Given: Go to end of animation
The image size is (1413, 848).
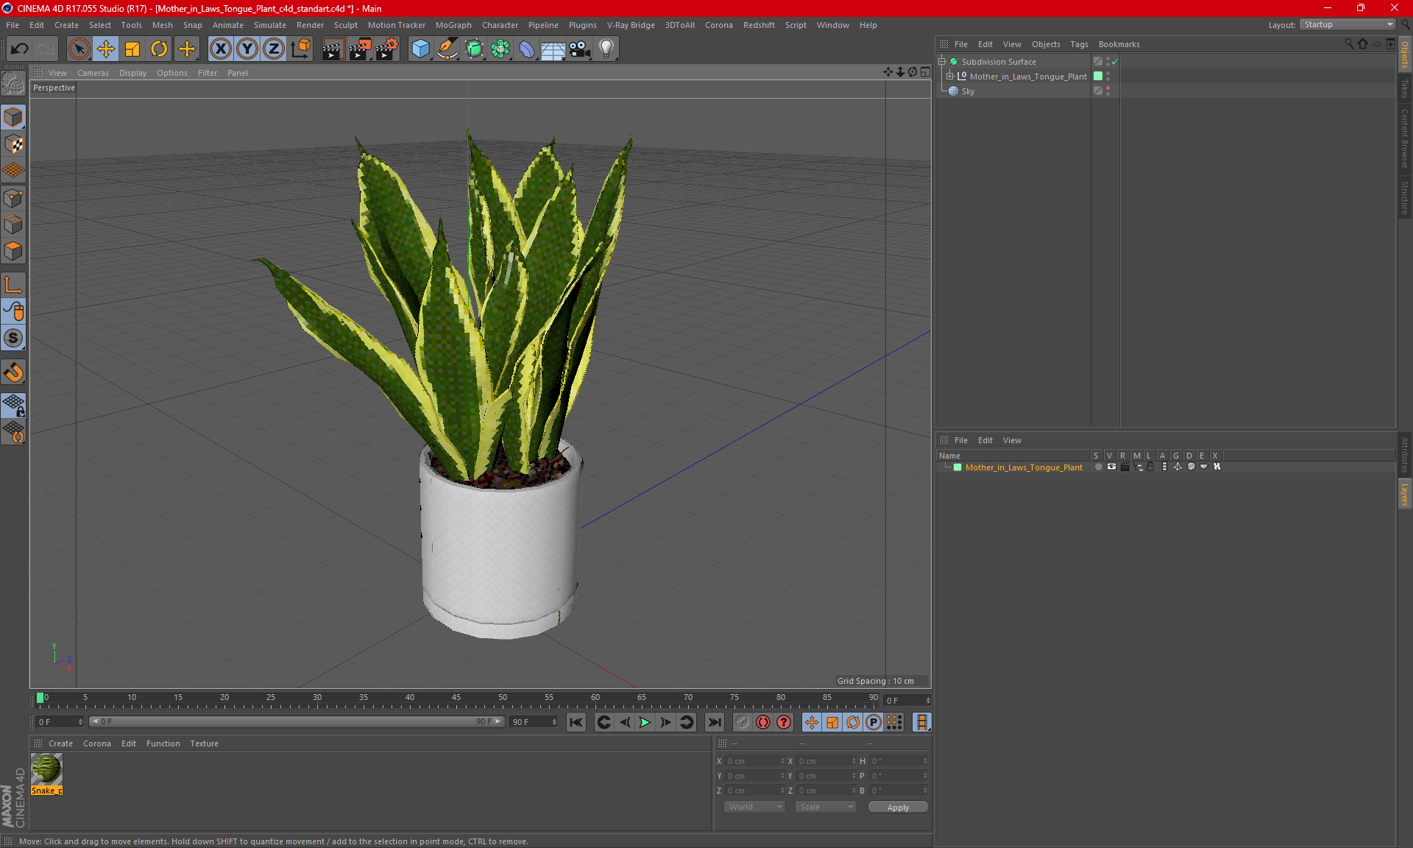Looking at the screenshot, I should (715, 723).
